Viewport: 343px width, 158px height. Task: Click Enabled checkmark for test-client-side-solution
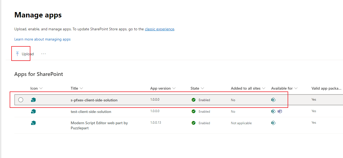click(194, 111)
